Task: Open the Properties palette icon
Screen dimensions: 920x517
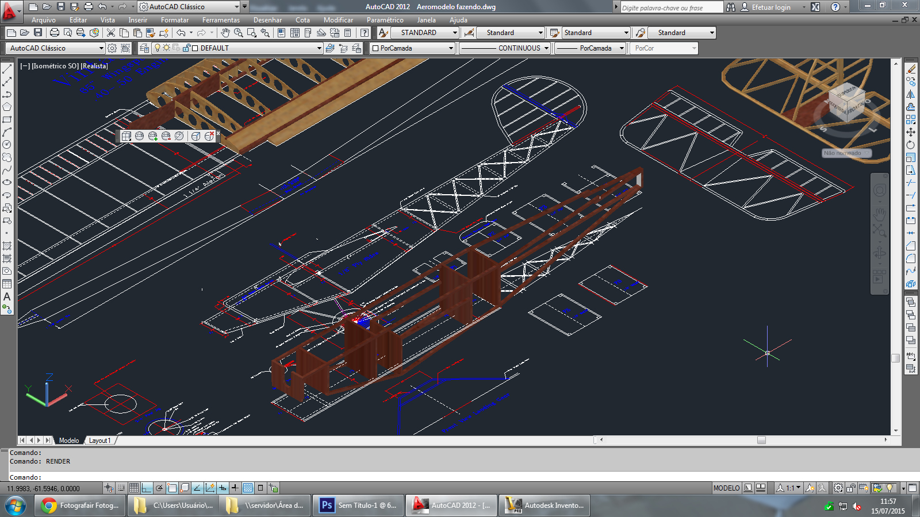Action: pos(280,33)
